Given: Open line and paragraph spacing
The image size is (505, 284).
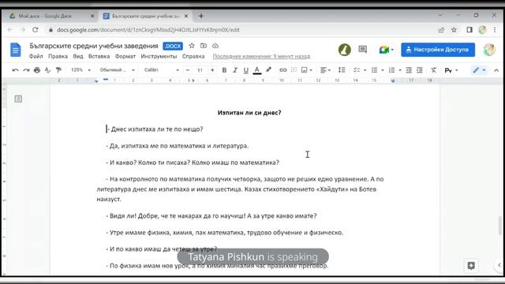Looking at the screenshot, I should (x=342, y=70).
